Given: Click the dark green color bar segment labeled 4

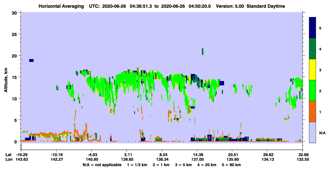Looking at the screenshot, I should tap(312, 49).
